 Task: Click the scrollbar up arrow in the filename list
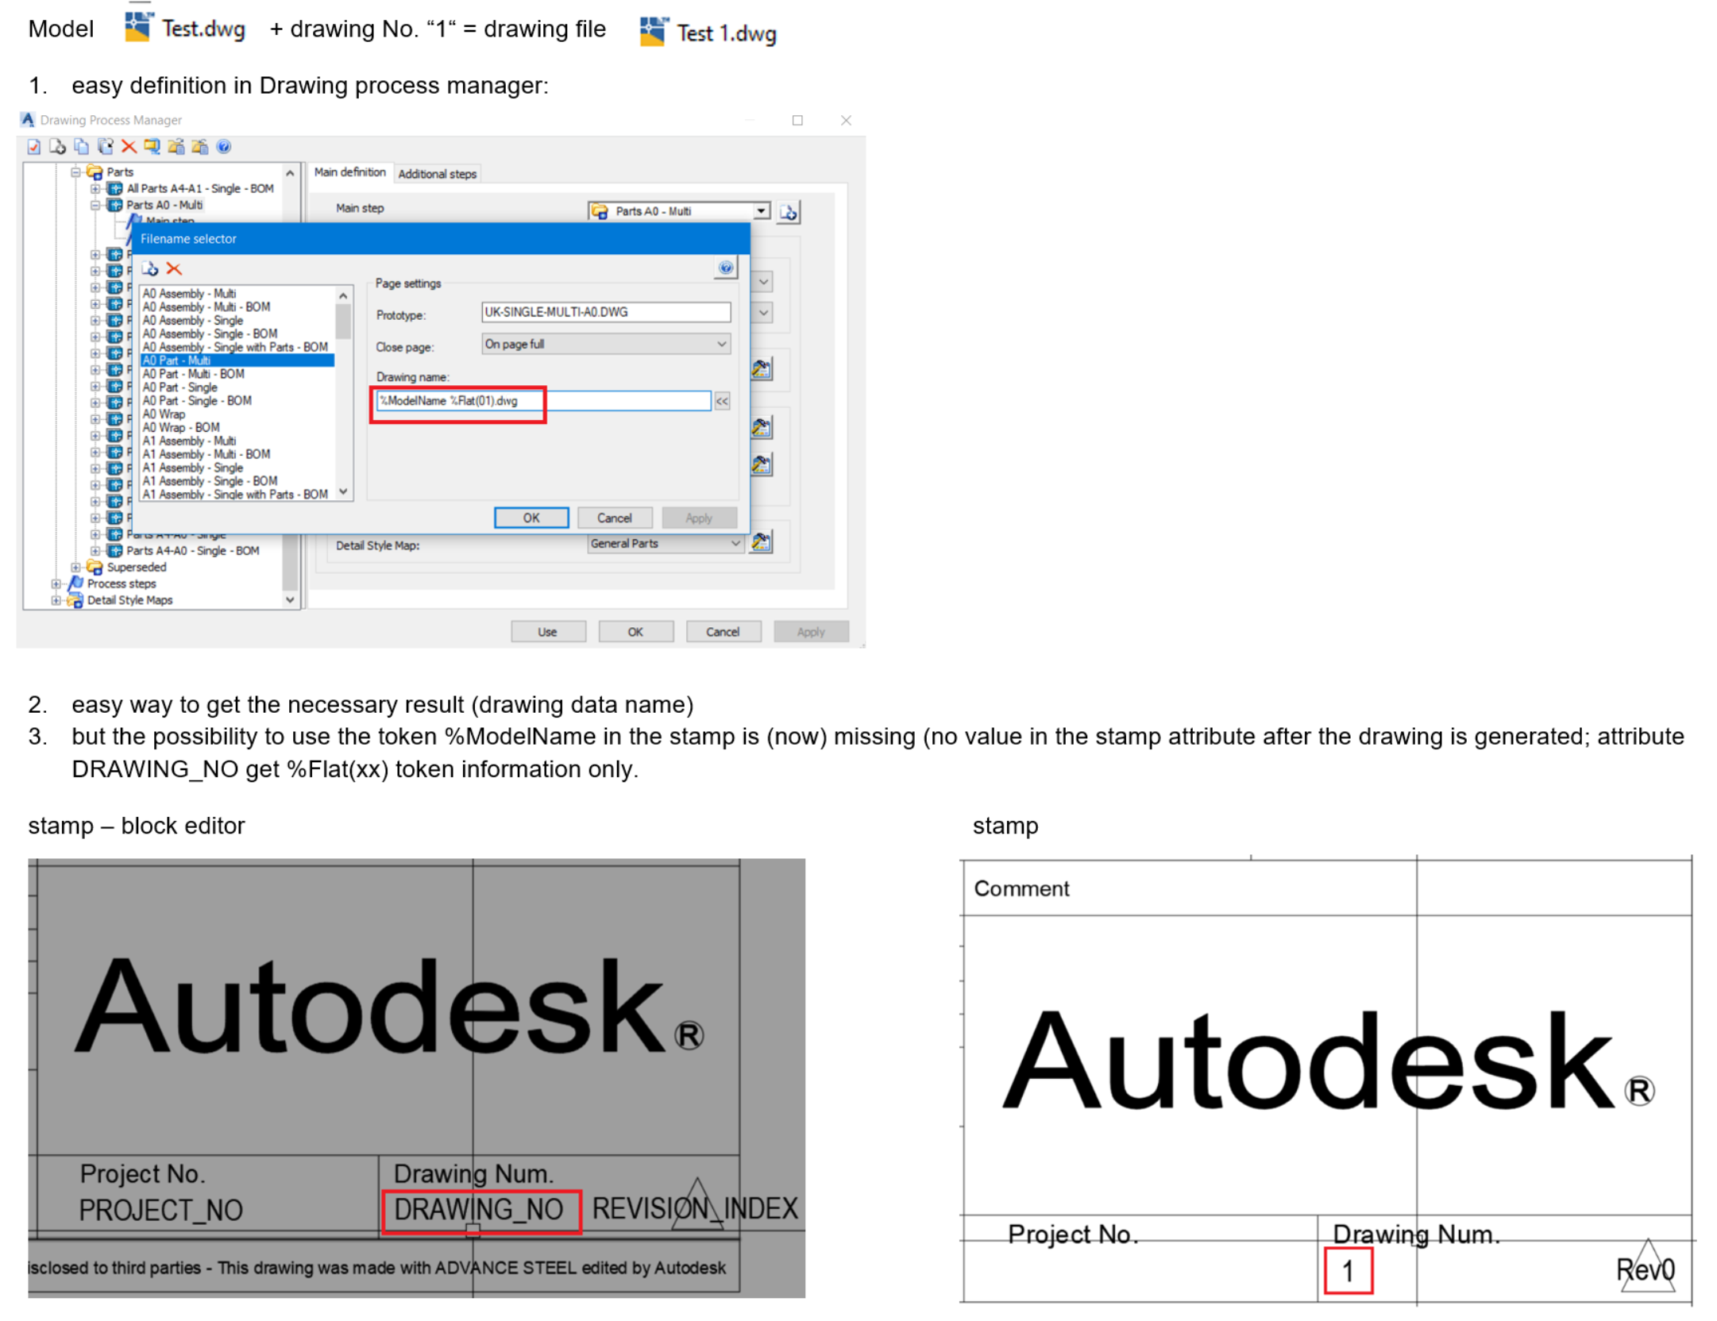342,296
